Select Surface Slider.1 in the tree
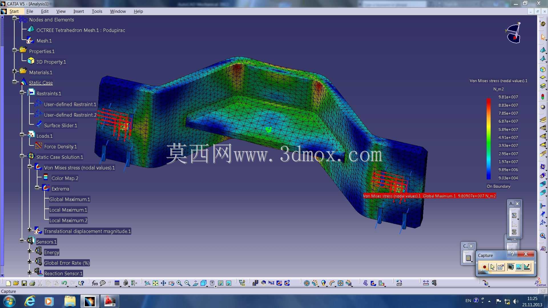 (x=61, y=125)
